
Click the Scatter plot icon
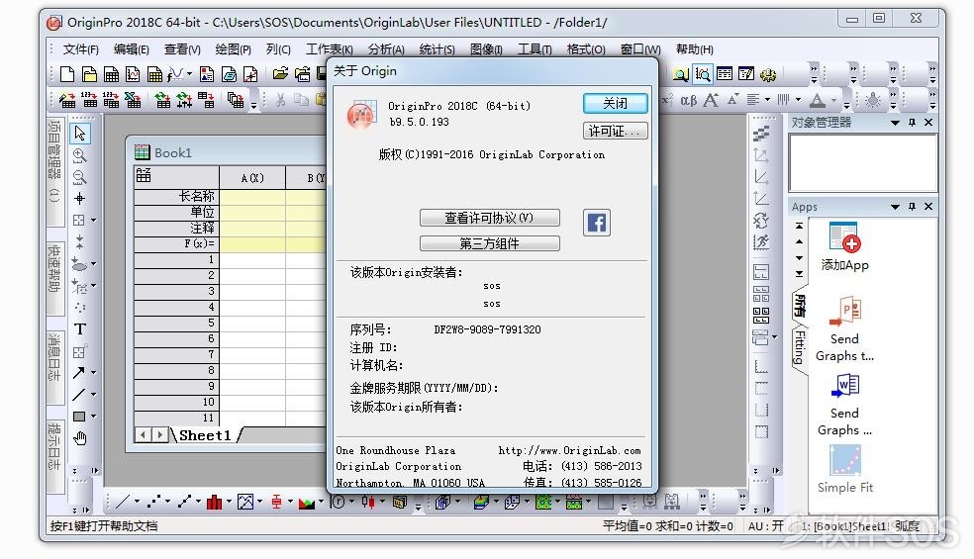[x=154, y=502]
